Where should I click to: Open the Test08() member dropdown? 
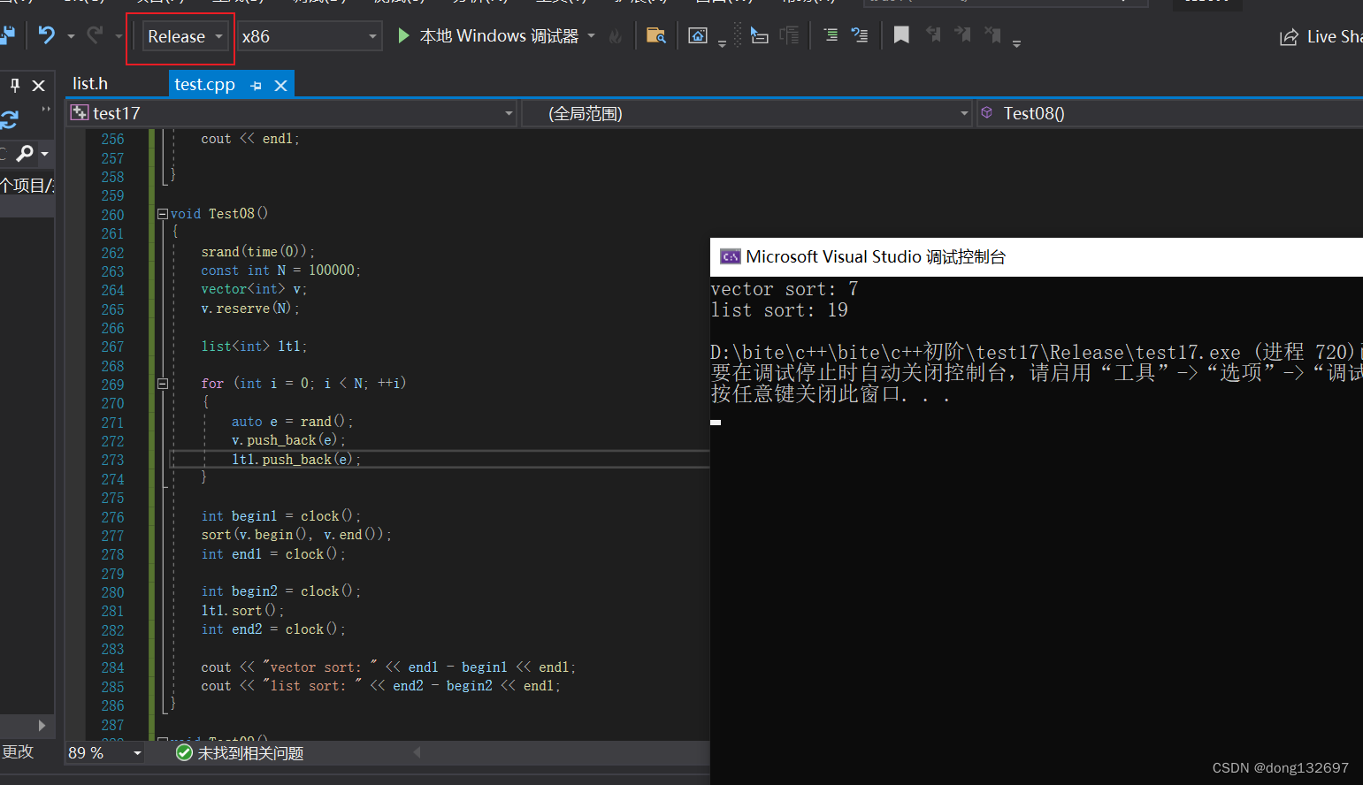coord(1168,113)
